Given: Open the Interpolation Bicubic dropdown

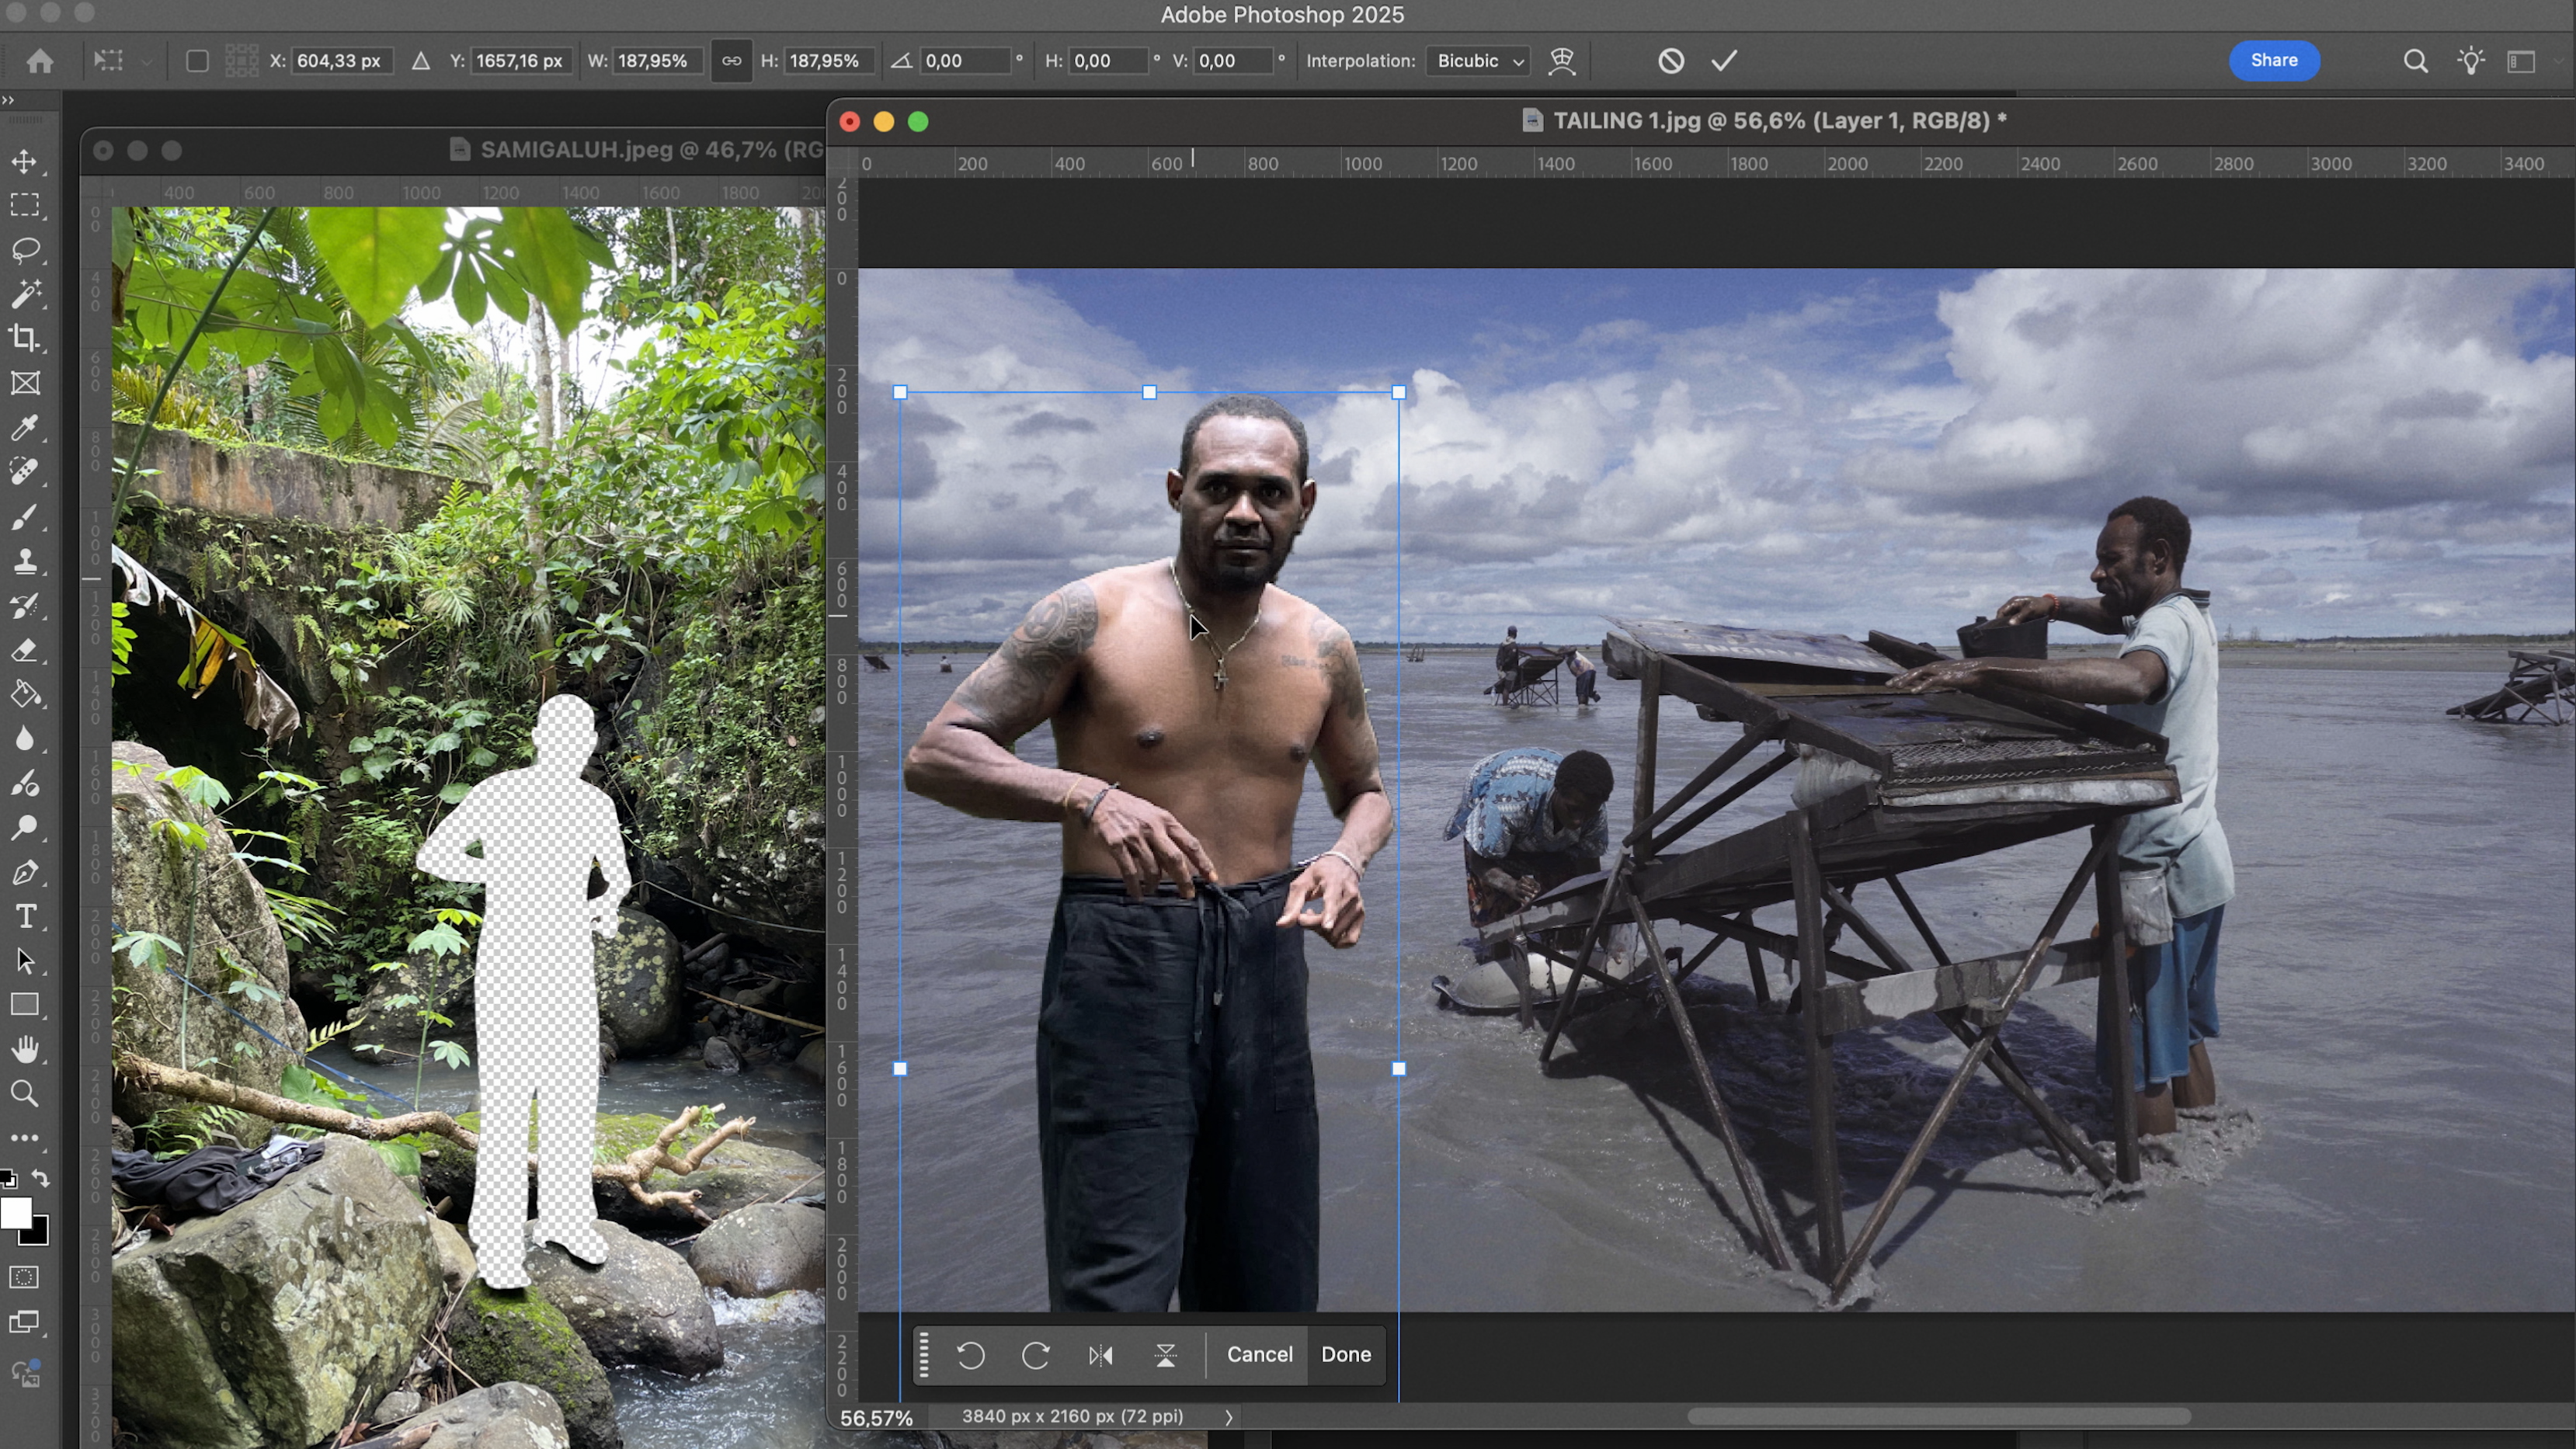Looking at the screenshot, I should [x=1479, y=61].
